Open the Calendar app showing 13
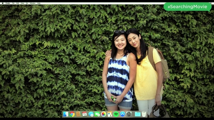The height and width of the screenshot is (120, 214). click(x=85, y=114)
